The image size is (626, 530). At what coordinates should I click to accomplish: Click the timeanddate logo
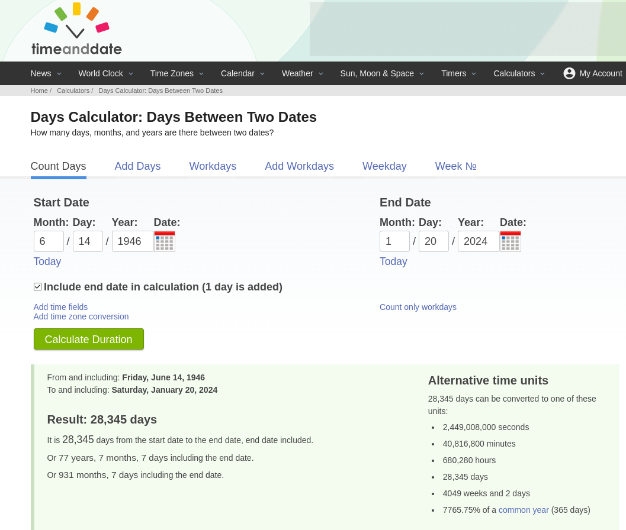tap(76, 29)
